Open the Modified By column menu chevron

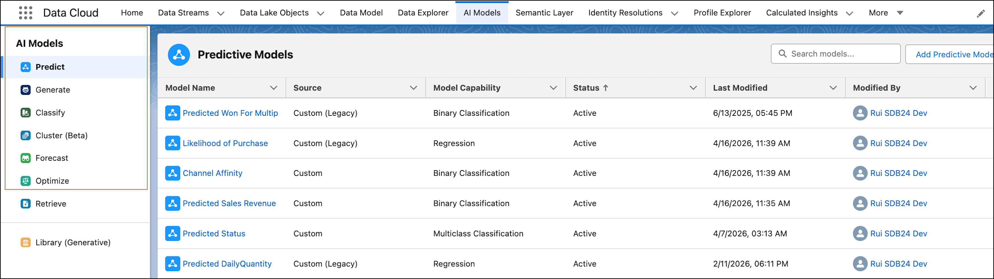[x=973, y=88]
